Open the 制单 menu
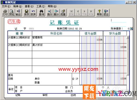137x100 pixels. coord(18,6)
